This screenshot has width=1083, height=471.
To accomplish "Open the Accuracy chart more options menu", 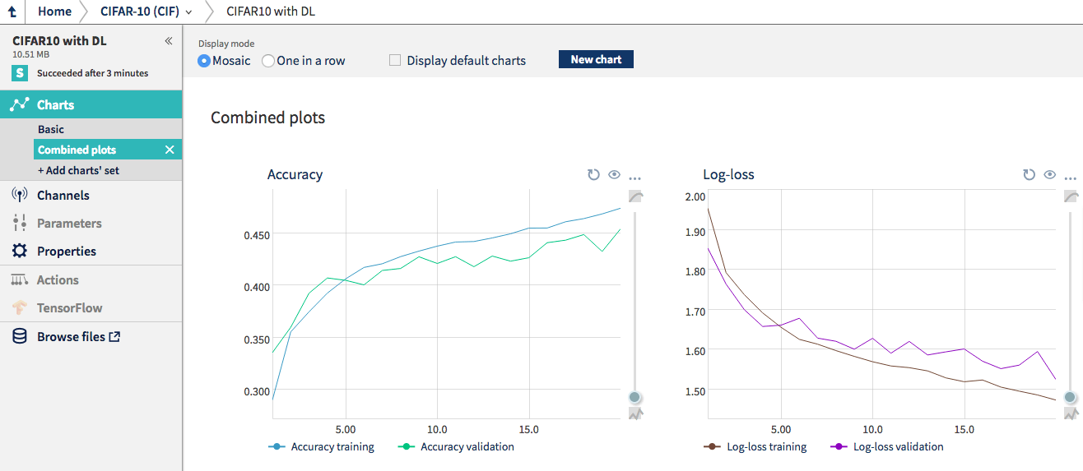I will click(634, 176).
